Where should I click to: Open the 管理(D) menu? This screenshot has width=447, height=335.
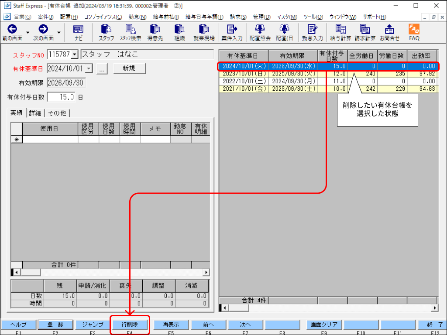click(262, 17)
